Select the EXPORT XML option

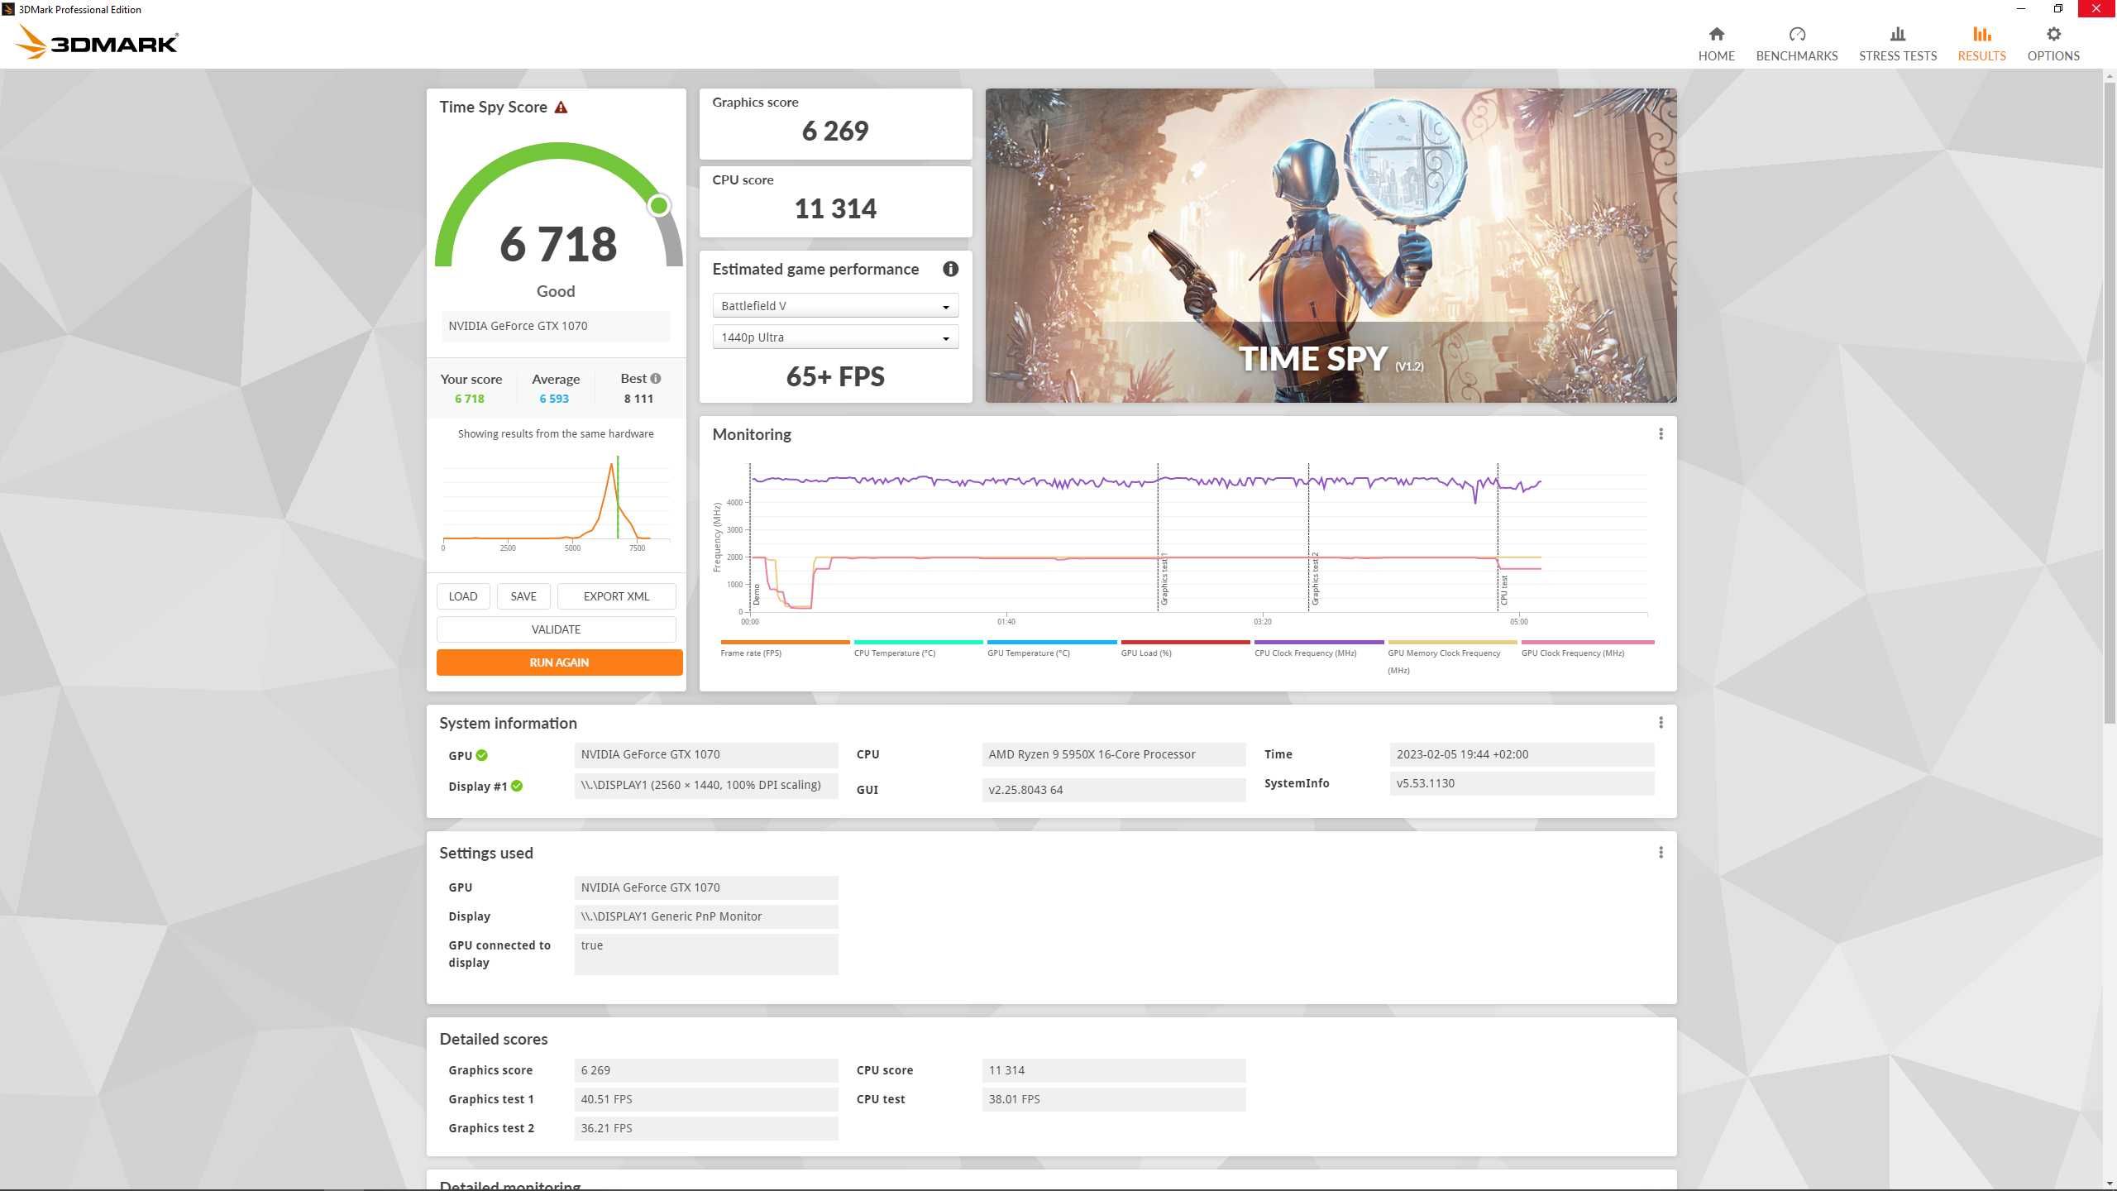[x=615, y=595]
